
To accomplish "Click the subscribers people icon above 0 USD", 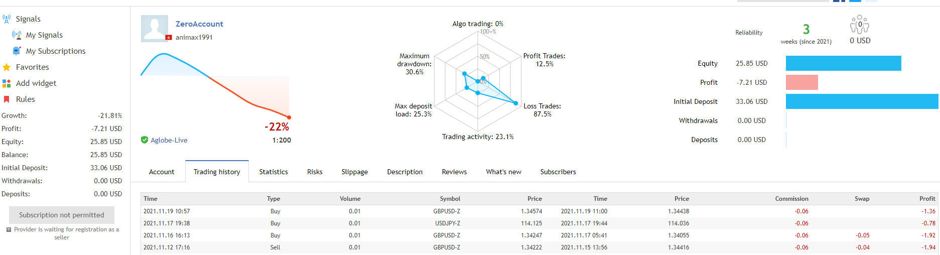I will (859, 25).
